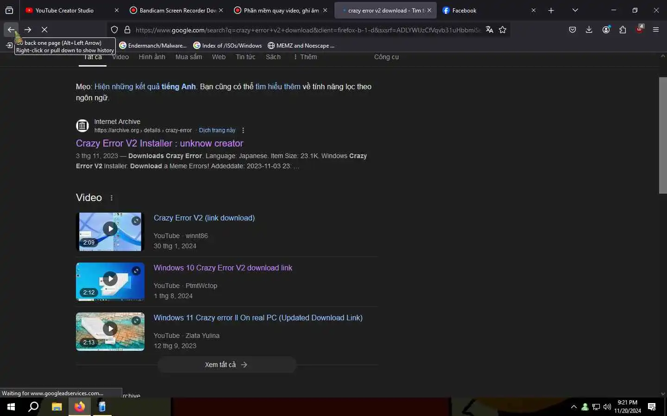This screenshot has width=667, height=416.
Task: Open the Firefox View recent browsing icon
Action: point(9,10)
